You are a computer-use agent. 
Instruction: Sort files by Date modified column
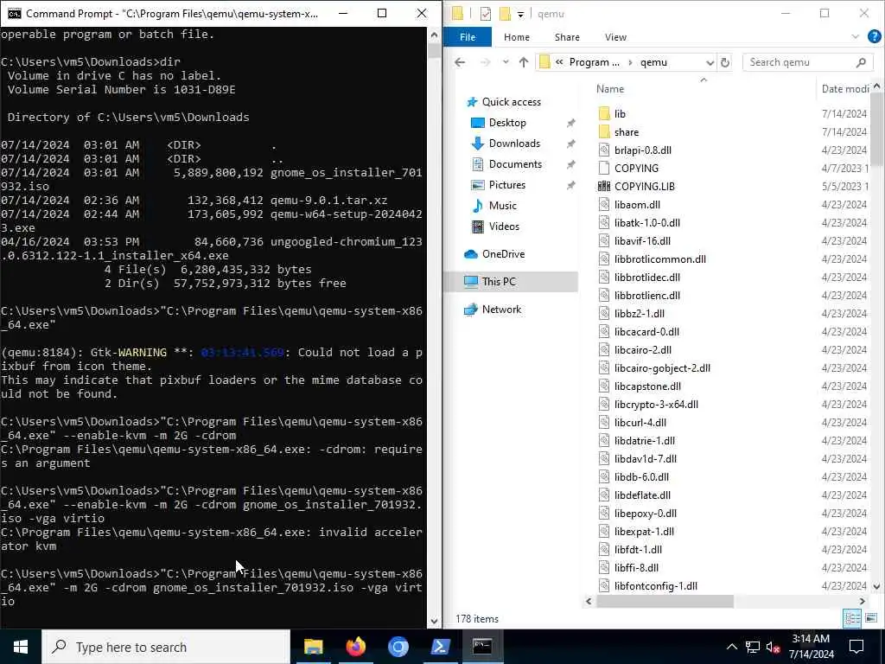(x=844, y=89)
